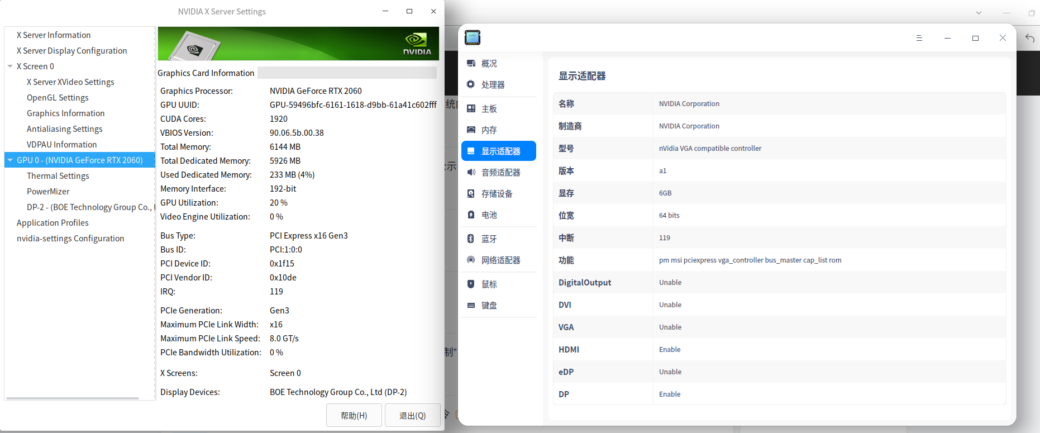Click PCI Device ID 0x1f15
Image resolution: width=1040 pixels, height=433 pixels.
pos(282,264)
